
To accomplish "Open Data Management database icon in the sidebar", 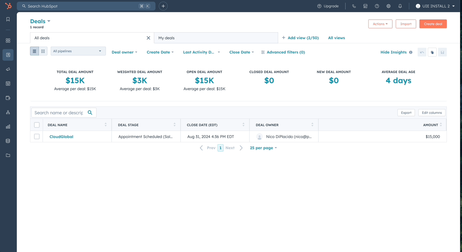I will click(8, 141).
